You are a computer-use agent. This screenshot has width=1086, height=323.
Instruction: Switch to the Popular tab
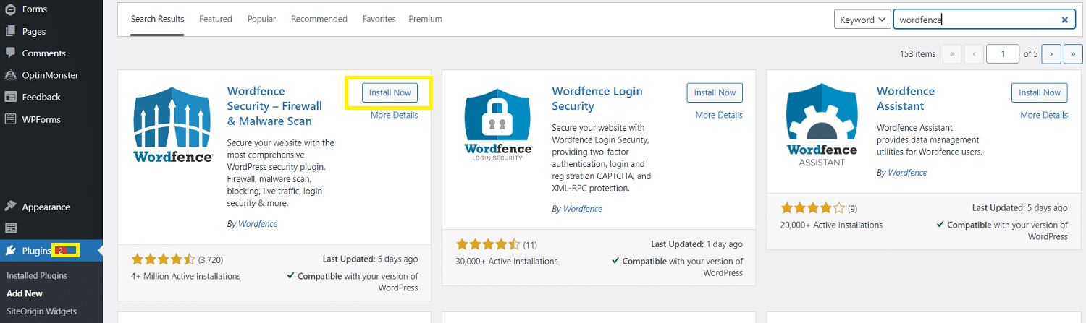[x=261, y=19]
